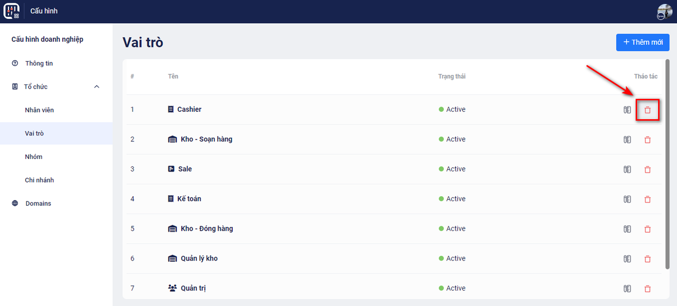Open permissions icon for Quản trị row
The width and height of the screenshot is (677, 306).
click(x=627, y=289)
